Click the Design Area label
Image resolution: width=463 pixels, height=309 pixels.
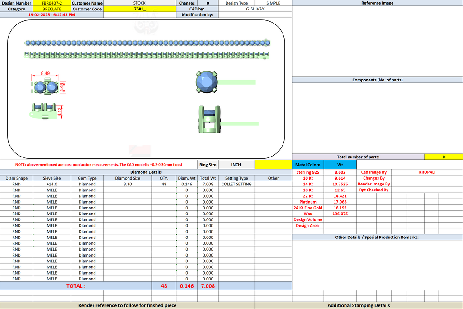[x=307, y=225]
